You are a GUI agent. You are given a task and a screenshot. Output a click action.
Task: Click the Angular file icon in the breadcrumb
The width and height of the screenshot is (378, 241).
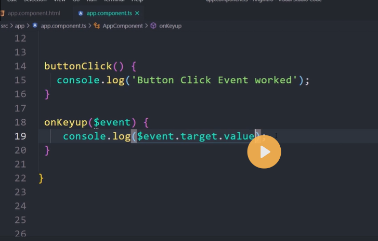[35, 26]
